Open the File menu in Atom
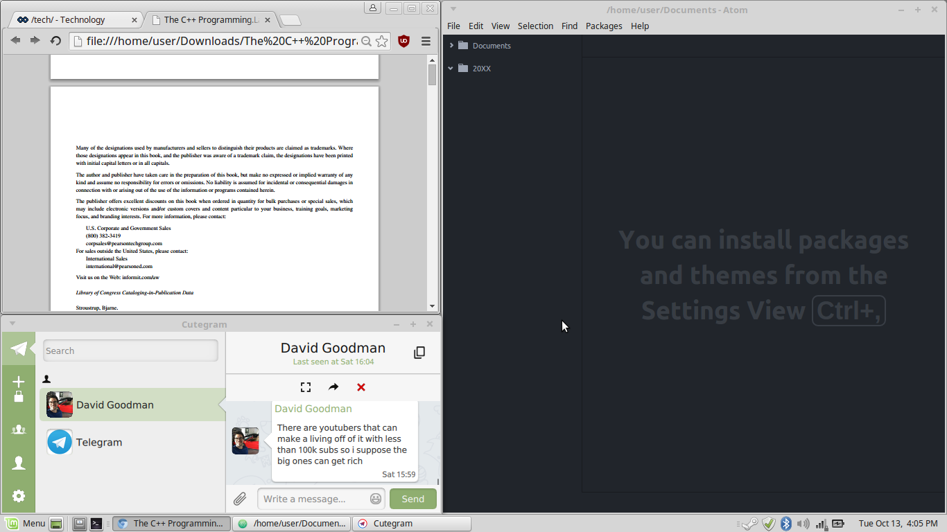Image resolution: width=947 pixels, height=532 pixels. click(x=453, y=26)
